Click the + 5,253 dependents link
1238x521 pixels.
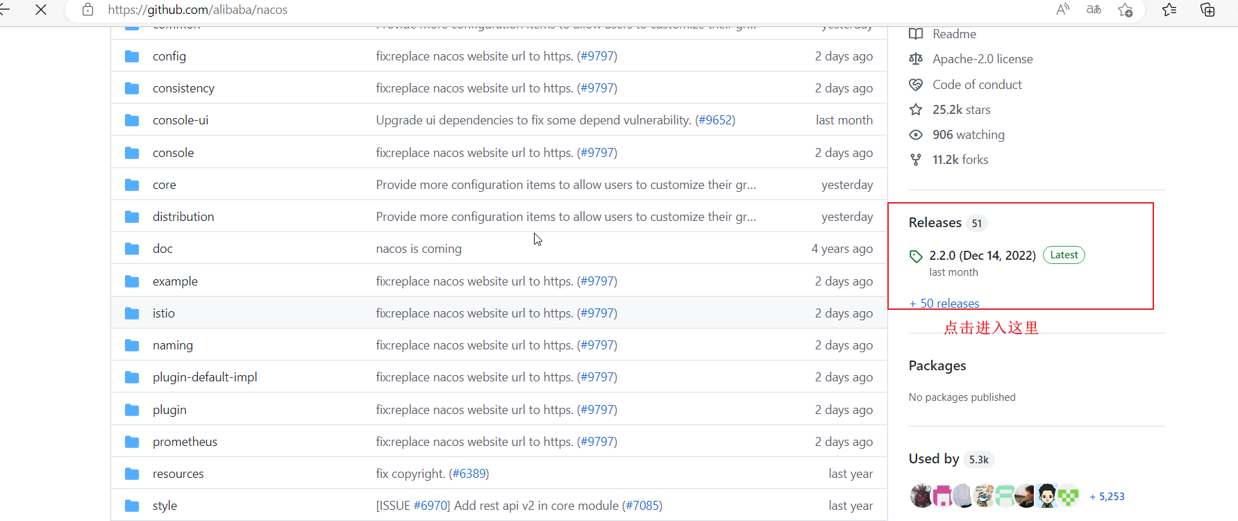click(x=1107, y=497)
